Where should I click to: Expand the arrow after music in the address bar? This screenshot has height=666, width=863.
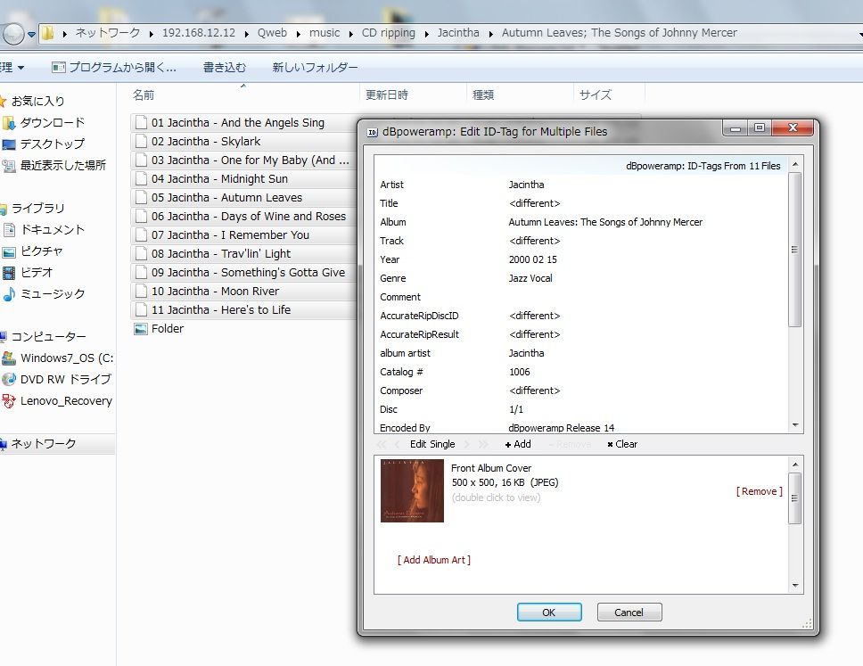click(x=350, y=34)
